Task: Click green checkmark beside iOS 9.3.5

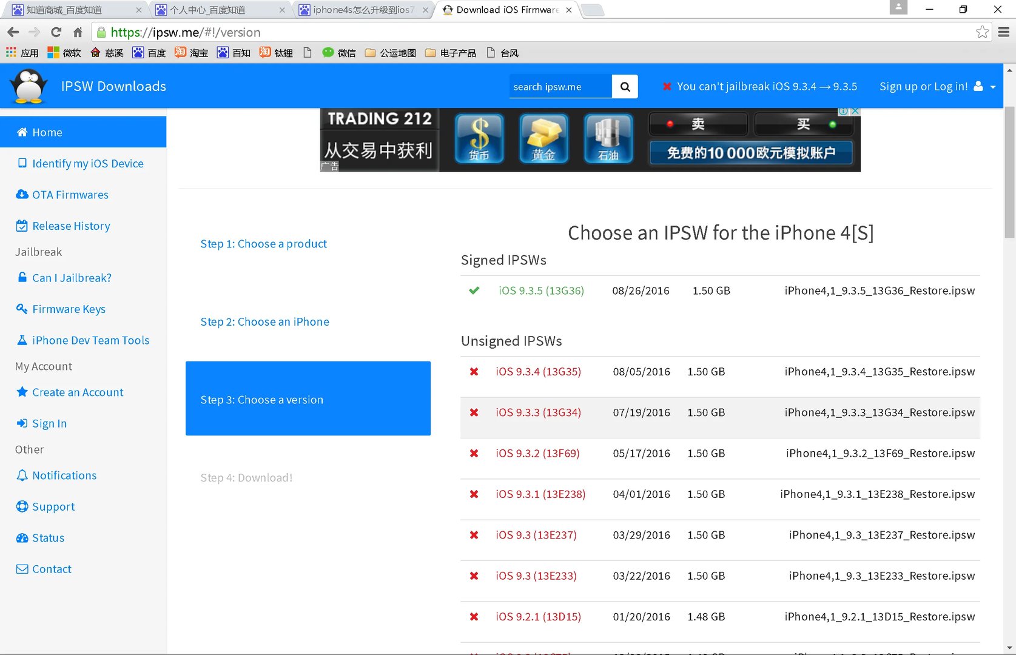Action: click(x=474, y=291)
